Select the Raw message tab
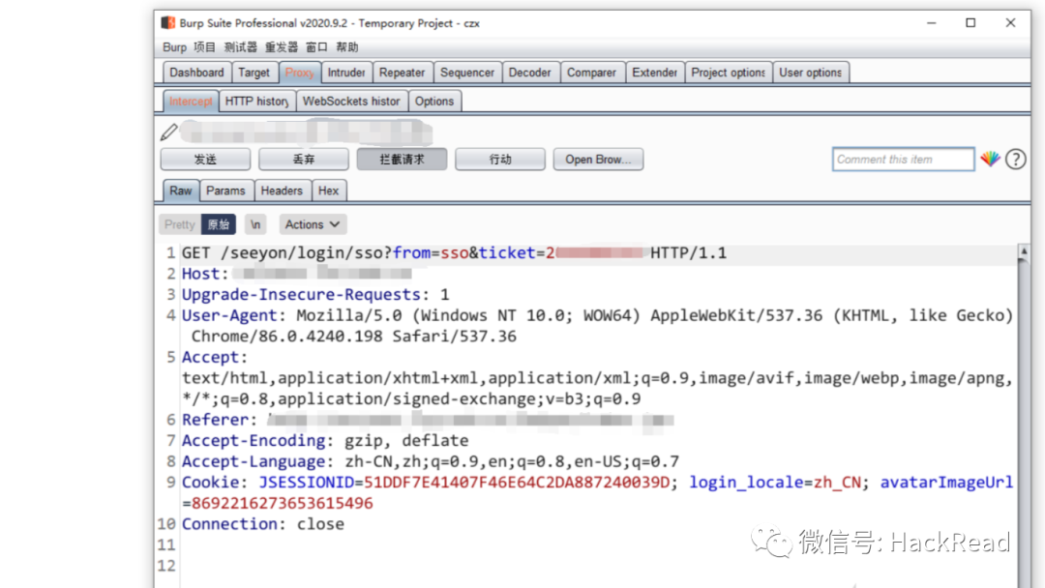This screenshot has height=588, width=1045. point(181,191)
